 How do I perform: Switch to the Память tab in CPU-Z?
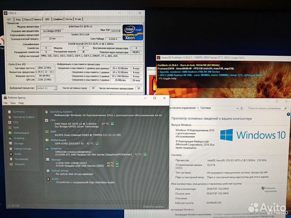click(38, 19)
